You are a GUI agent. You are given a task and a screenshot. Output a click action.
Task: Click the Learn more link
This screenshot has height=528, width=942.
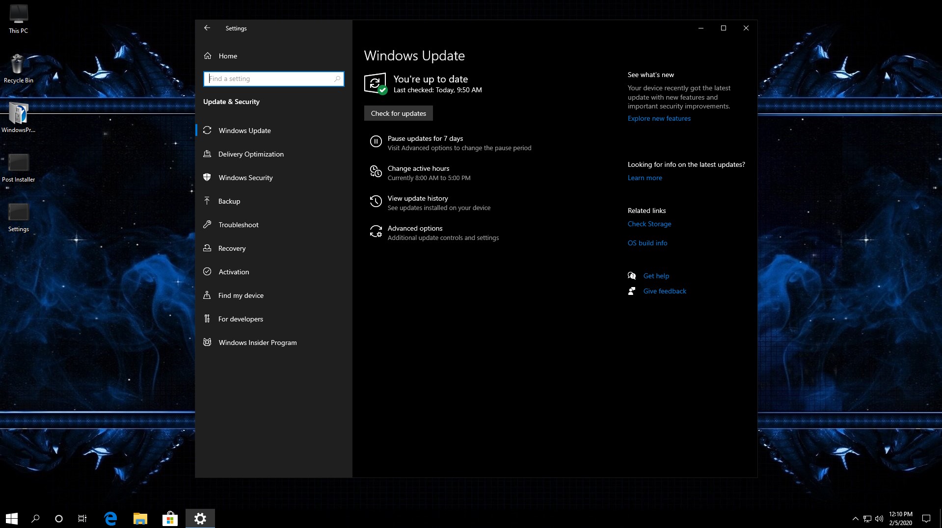click(645, 178)
